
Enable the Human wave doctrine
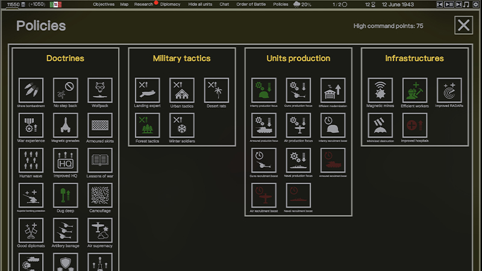(x=31, y=160)
